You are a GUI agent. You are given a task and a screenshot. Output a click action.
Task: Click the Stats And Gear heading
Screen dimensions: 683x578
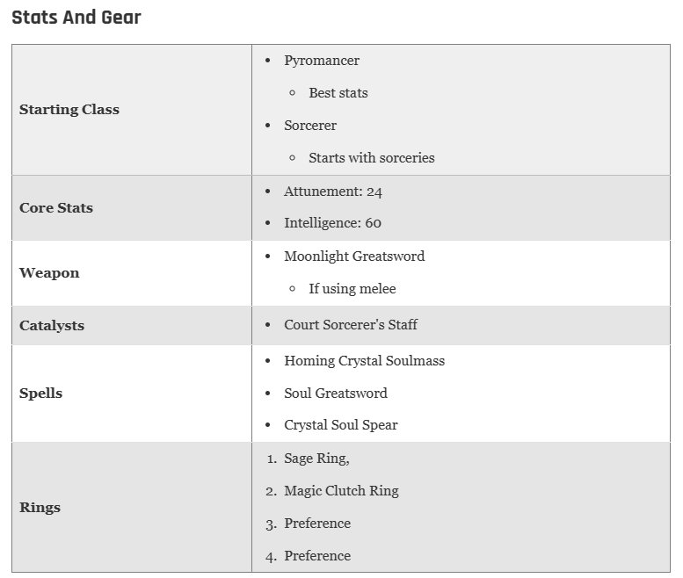76,18
